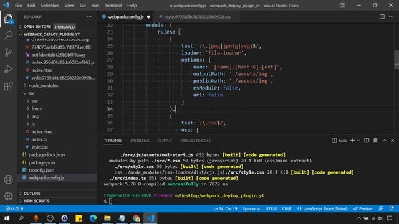
Task: Change encoding via UTF-8 item
Action: [x=271, y=209]
